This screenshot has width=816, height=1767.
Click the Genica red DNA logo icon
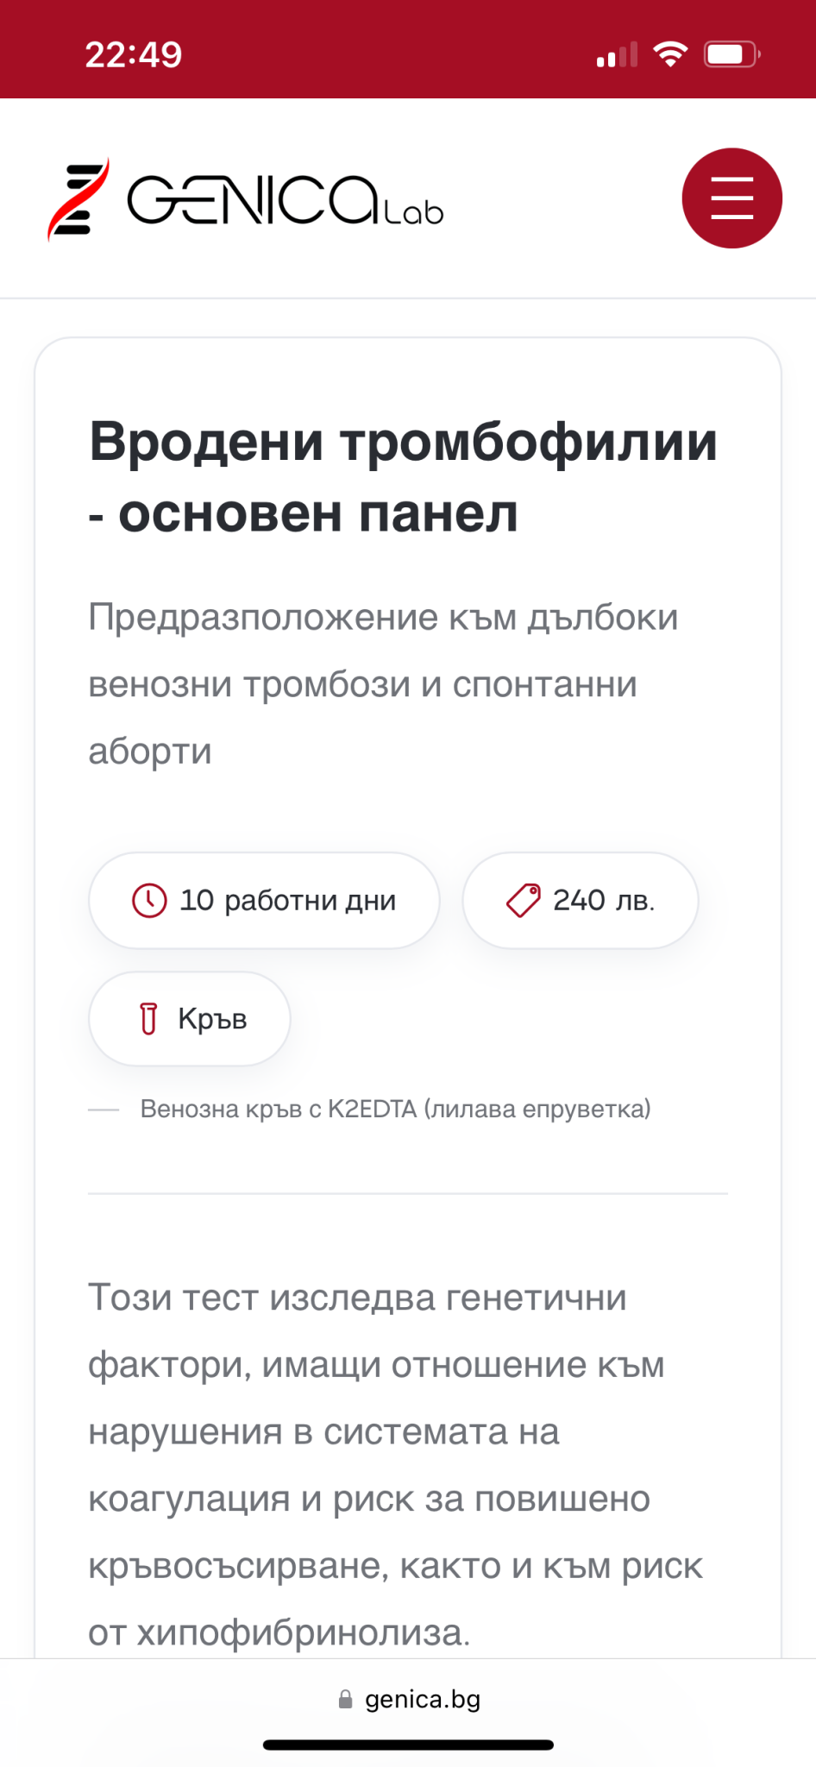78,199
